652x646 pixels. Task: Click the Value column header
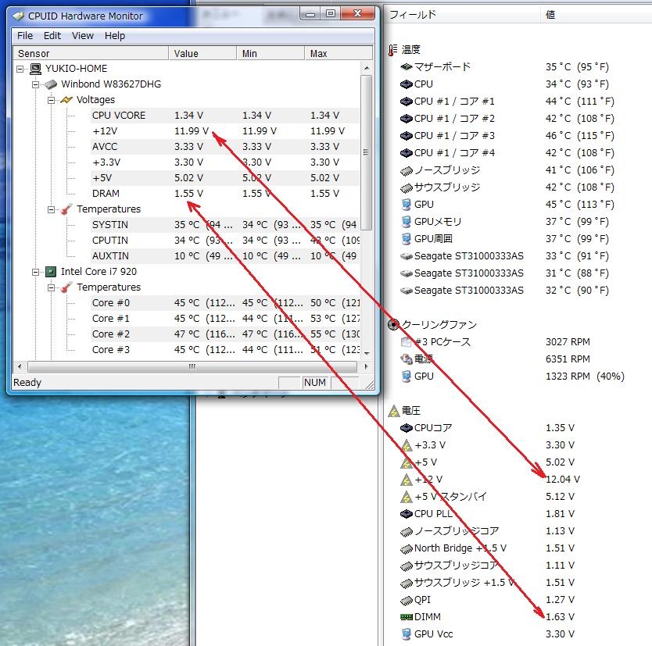(x=202, y=54)
